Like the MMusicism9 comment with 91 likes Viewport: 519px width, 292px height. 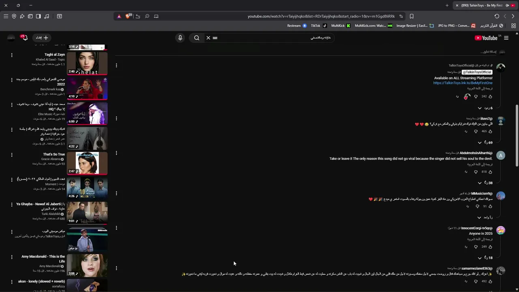coord(490,206)
